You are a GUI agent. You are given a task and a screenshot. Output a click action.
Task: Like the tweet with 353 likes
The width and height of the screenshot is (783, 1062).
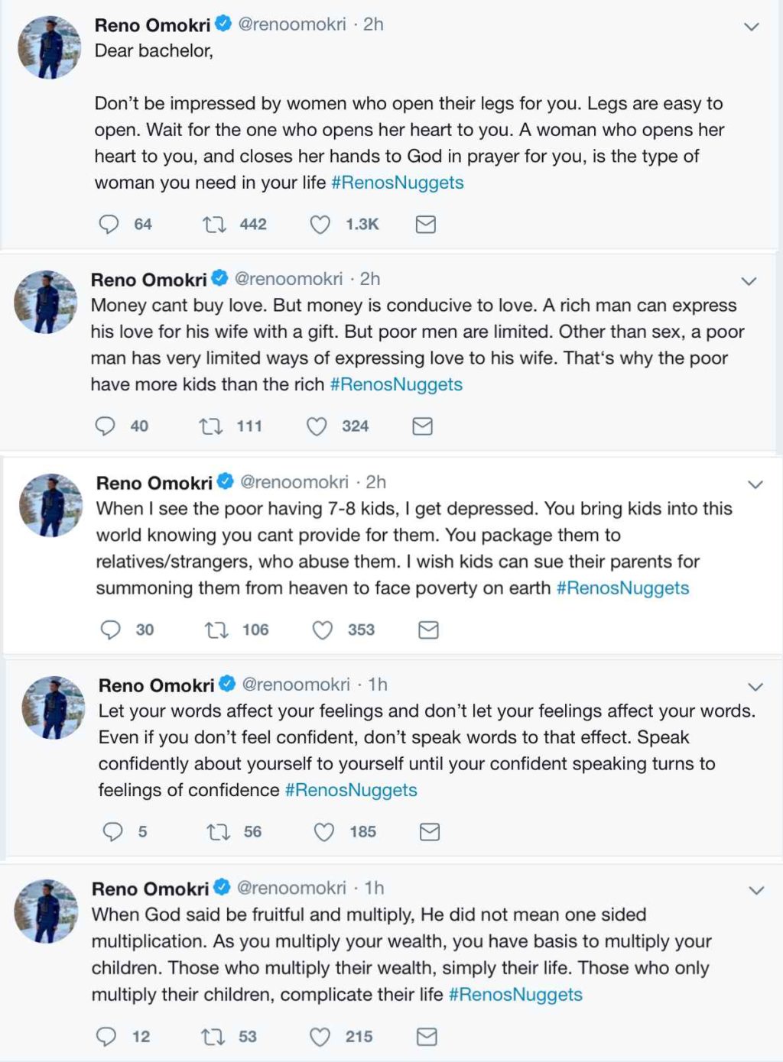[x=323, y=630]
